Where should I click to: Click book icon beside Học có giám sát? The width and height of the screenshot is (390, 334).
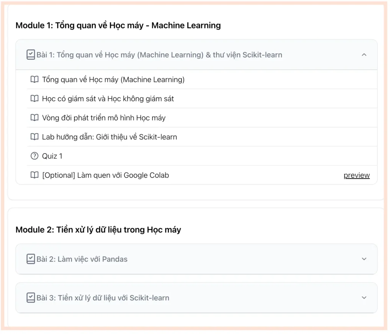click(x=34, y=99)
